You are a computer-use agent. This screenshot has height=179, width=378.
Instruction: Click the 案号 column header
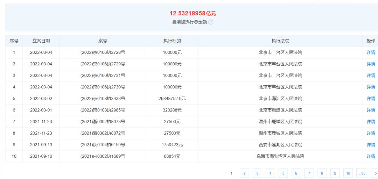(103, 41)
